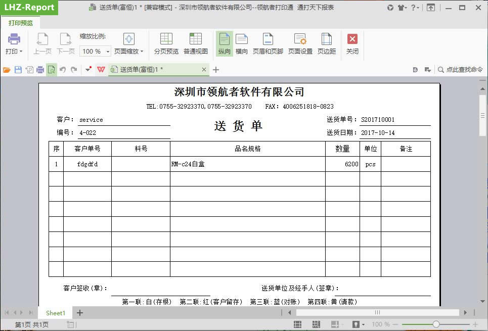The width and height of the screenshot is (488, 331).
Task: Open the 缩放比例 100 % combo box
Action: coord(95,52)
